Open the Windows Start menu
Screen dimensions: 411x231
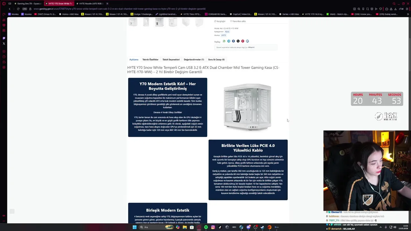click(135, 227)
